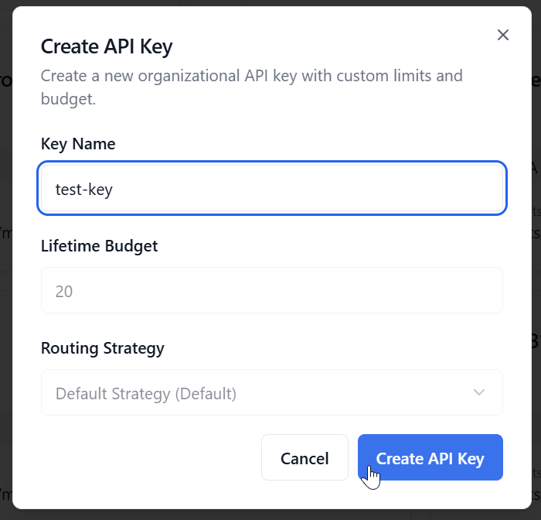Click the dialog description text below the heading
Viewport: 541px width, 520px height.
pos(251,77)
